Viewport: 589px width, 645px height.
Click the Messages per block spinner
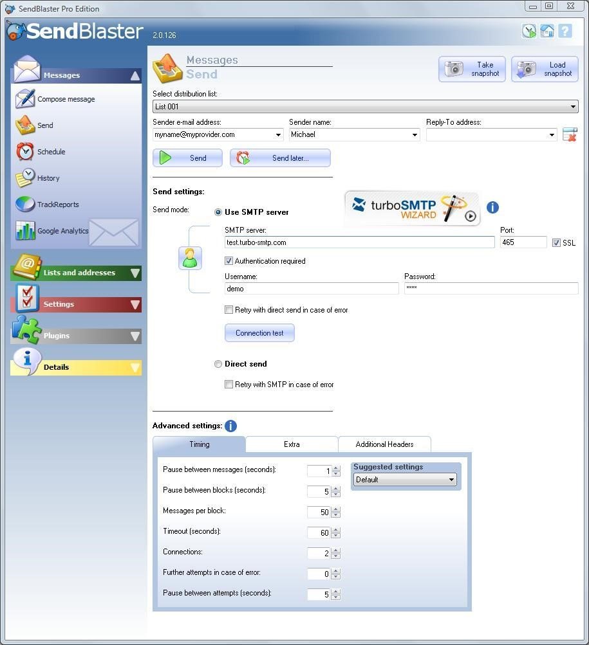pyautogui.click(x=336, y=512)
